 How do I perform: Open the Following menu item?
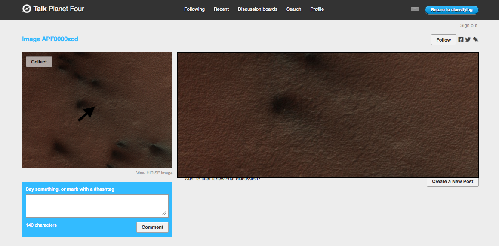tap(194, 9)
